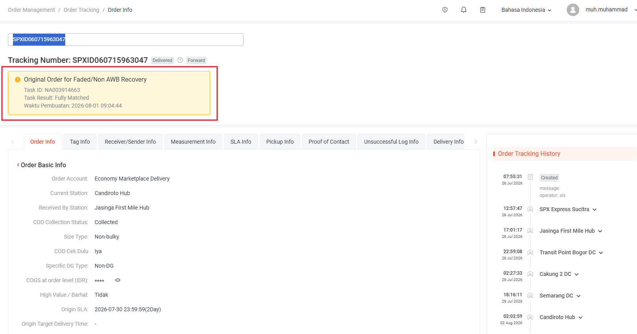637x334 pixels.
Task: Open Bahasa Indonesia language dropdown
Action: pyautogui.click(x=526, y=10)
